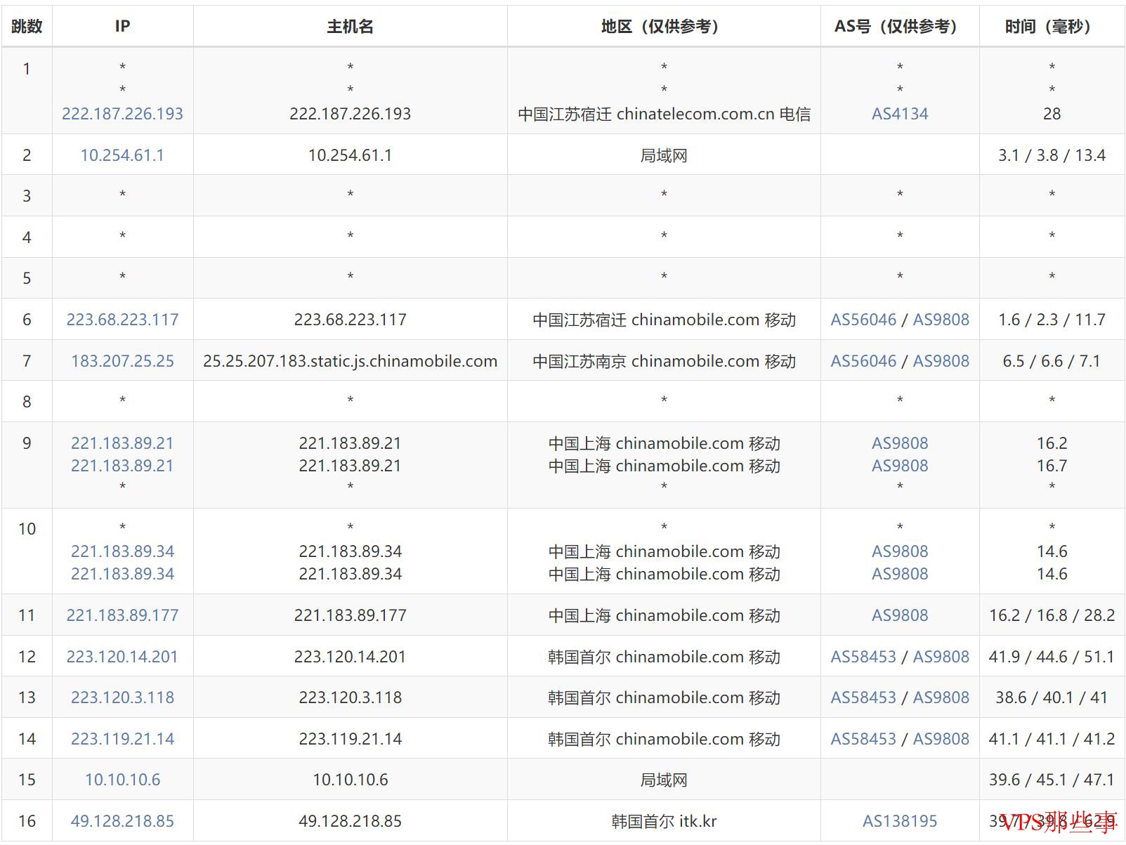Select 局域网 in the hop 15 row
This screenshot has height=845, width=1126.
coord(664,780)
